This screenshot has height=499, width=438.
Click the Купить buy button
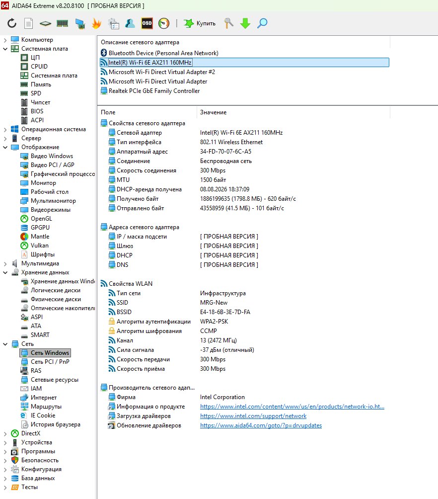tap(200, 23)
